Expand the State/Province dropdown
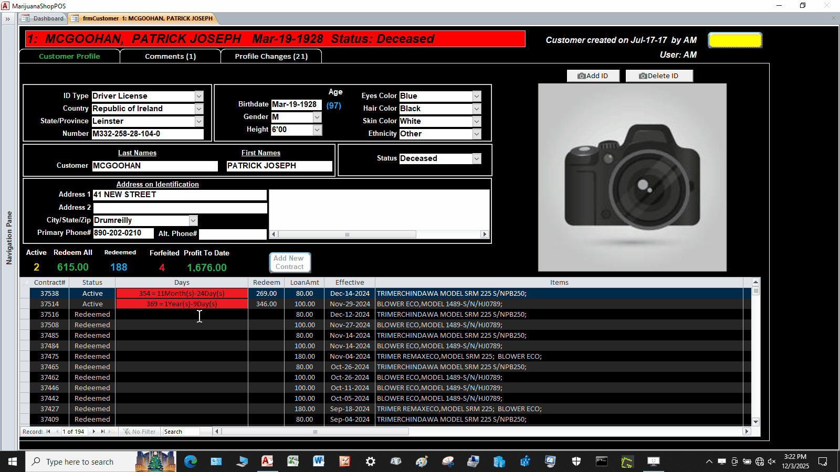 point(199,121)
